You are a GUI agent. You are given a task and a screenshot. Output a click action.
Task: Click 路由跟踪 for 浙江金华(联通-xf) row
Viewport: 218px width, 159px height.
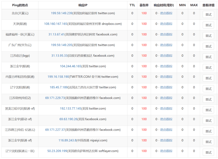(166, 140)
